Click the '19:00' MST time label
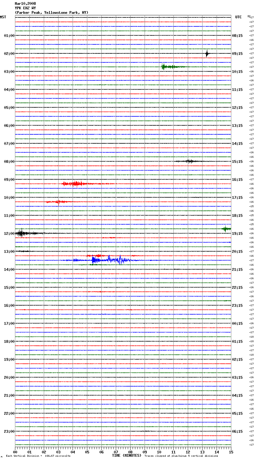This screenshot has height=460, width=255. coord(9,360)
